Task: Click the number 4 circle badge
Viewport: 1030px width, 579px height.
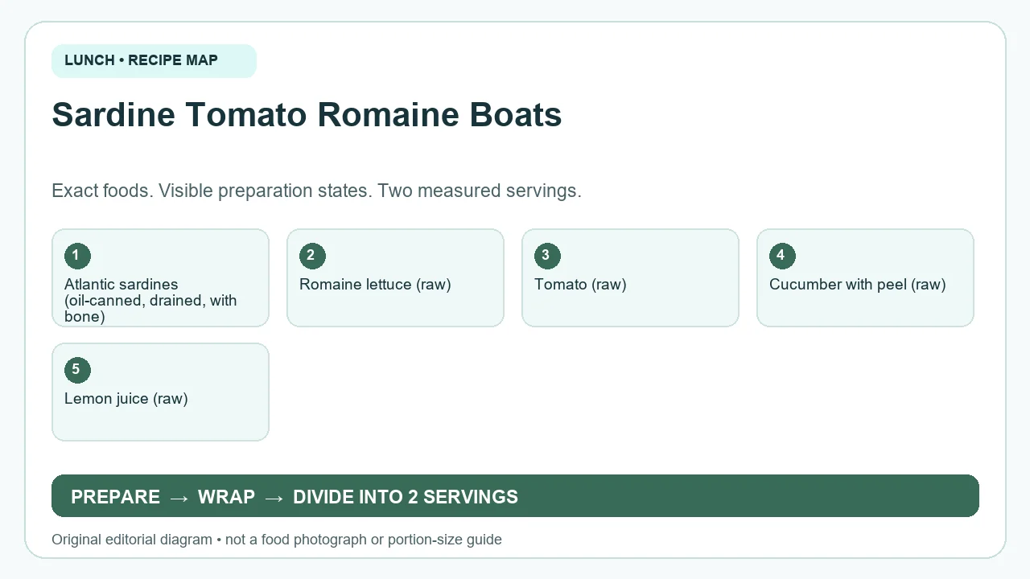Action: point(782,256)
